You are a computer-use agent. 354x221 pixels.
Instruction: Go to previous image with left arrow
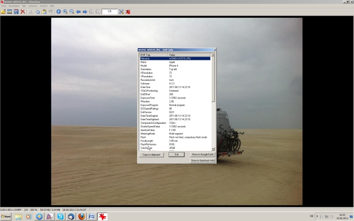(78, 11)
